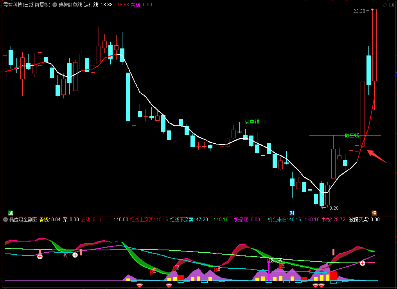This screenshot has width=397, height=289.
Task: Click the B signal just below 波段买
Action: click(280, 266)
